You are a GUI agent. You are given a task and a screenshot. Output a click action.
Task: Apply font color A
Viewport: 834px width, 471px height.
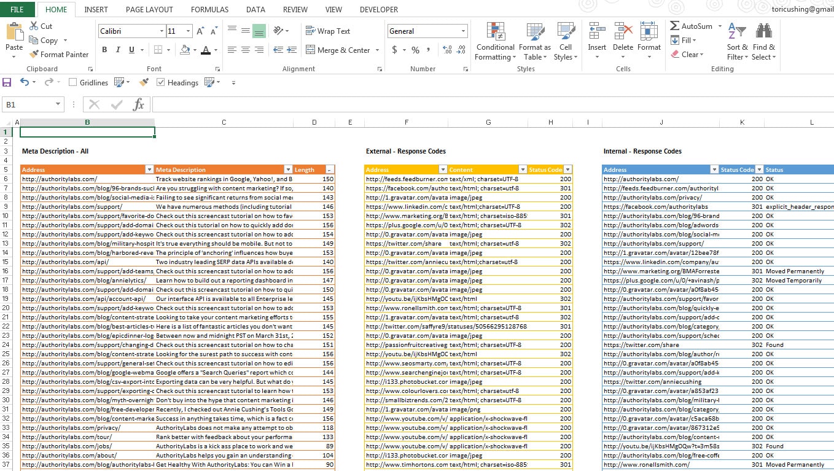pyautogui.click(x=206, y=50)
